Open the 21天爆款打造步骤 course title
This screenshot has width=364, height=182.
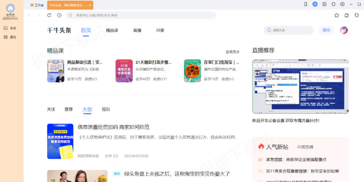154,62
